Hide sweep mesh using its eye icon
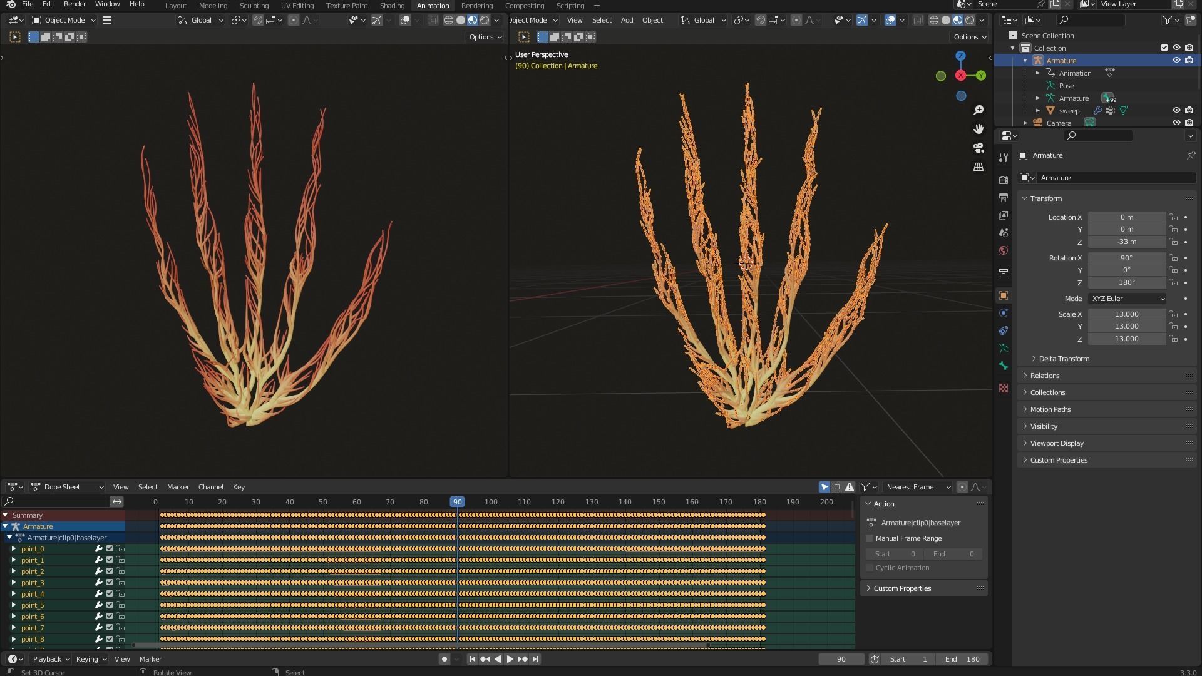The height and width of the screenshot is (676, 1202). click(x=1176, y=111)
